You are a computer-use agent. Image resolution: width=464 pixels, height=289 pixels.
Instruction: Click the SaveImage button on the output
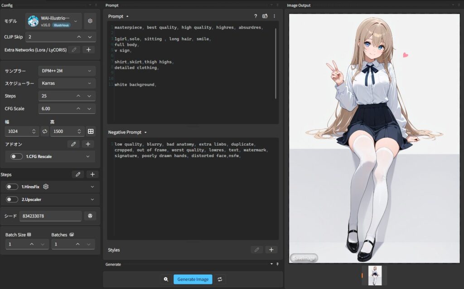pos(304,258)
